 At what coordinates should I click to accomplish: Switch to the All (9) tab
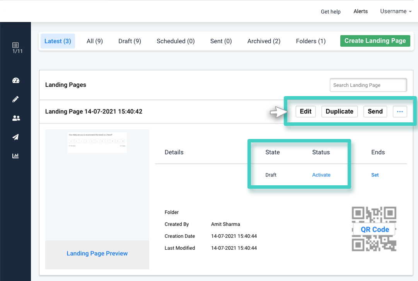(95, 41)
